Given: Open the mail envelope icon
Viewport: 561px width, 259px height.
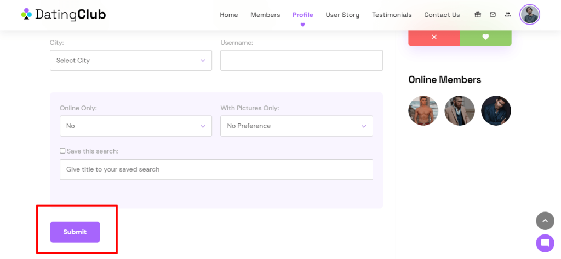Looking at the screenshot, I should point(493,15).
